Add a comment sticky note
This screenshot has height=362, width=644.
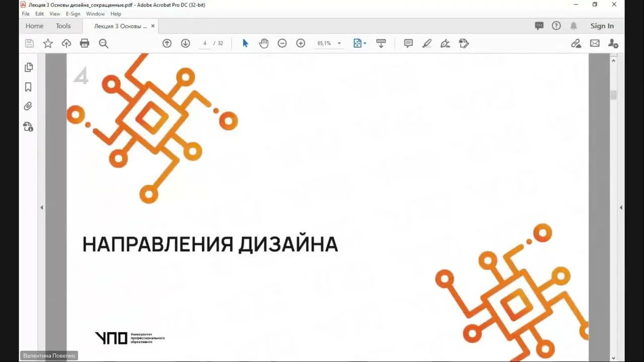(x=409, y=43)
